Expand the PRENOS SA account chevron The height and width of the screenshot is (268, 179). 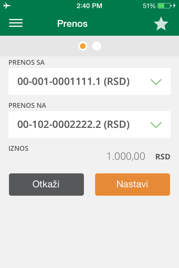coord(156,82)
